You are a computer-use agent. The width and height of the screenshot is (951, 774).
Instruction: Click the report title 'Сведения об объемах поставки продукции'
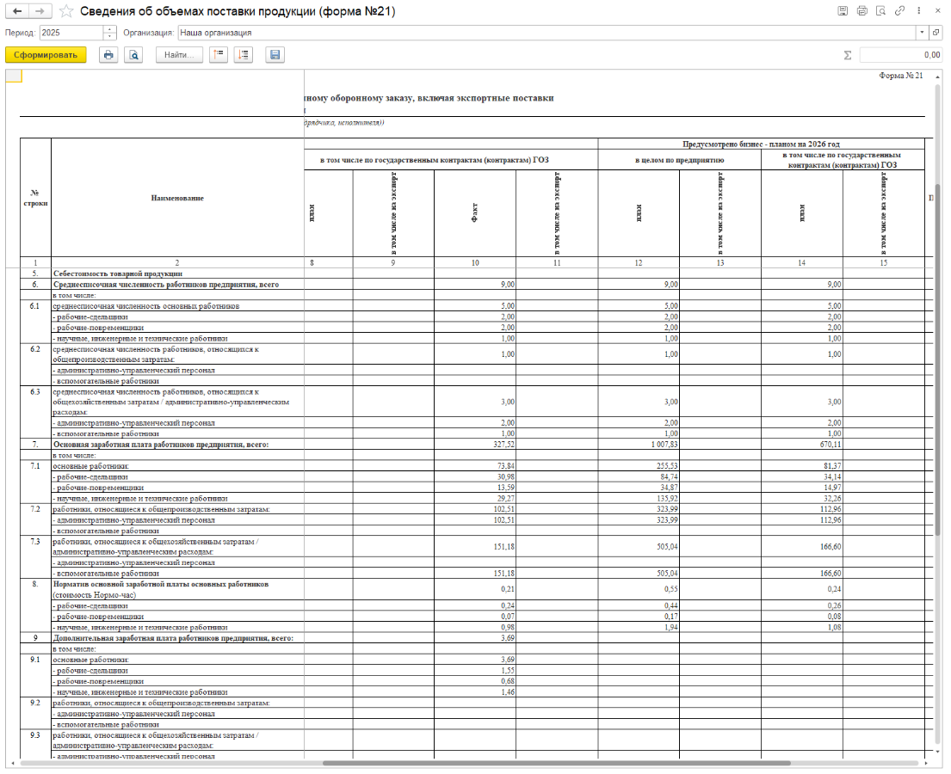[x=238, y=11]
